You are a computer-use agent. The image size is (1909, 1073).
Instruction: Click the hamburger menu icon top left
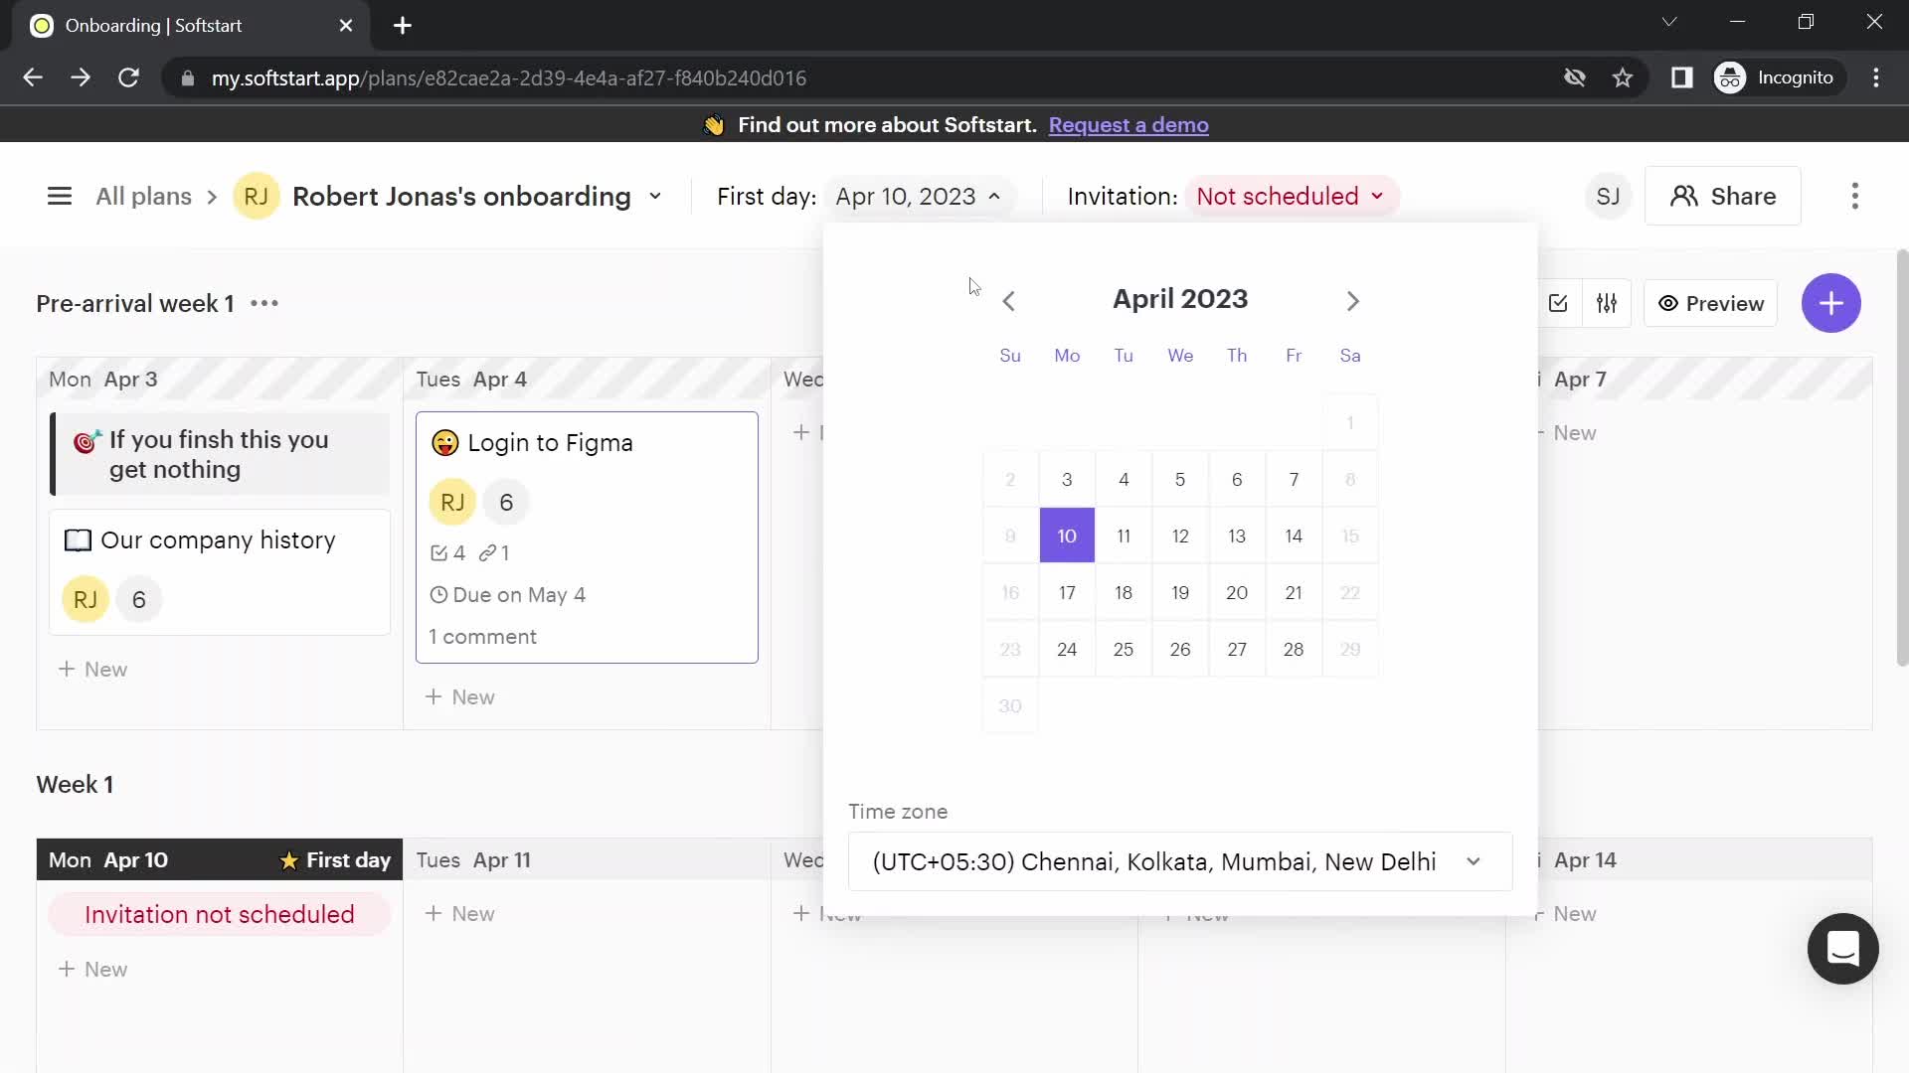(59, 195)
